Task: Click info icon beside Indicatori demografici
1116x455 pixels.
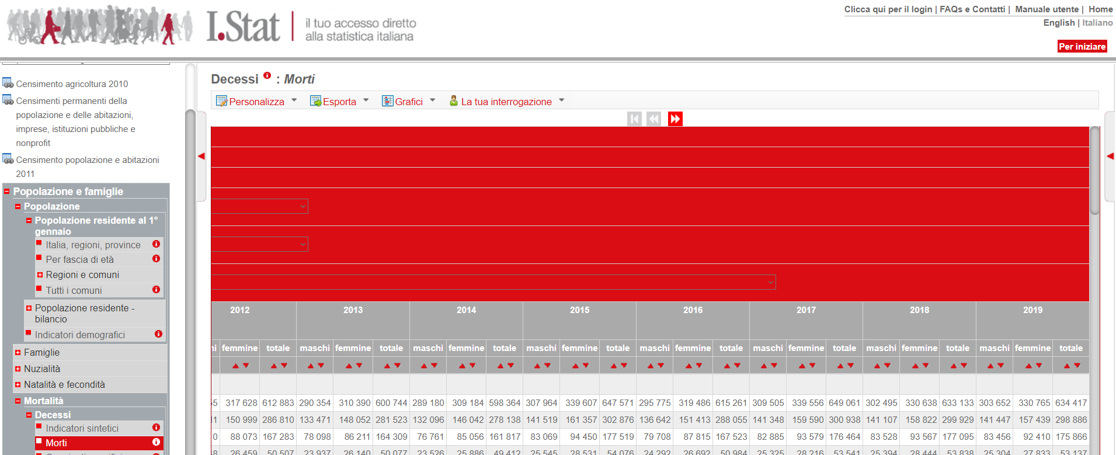Action: pyautogui.click(x=158, y=334)
